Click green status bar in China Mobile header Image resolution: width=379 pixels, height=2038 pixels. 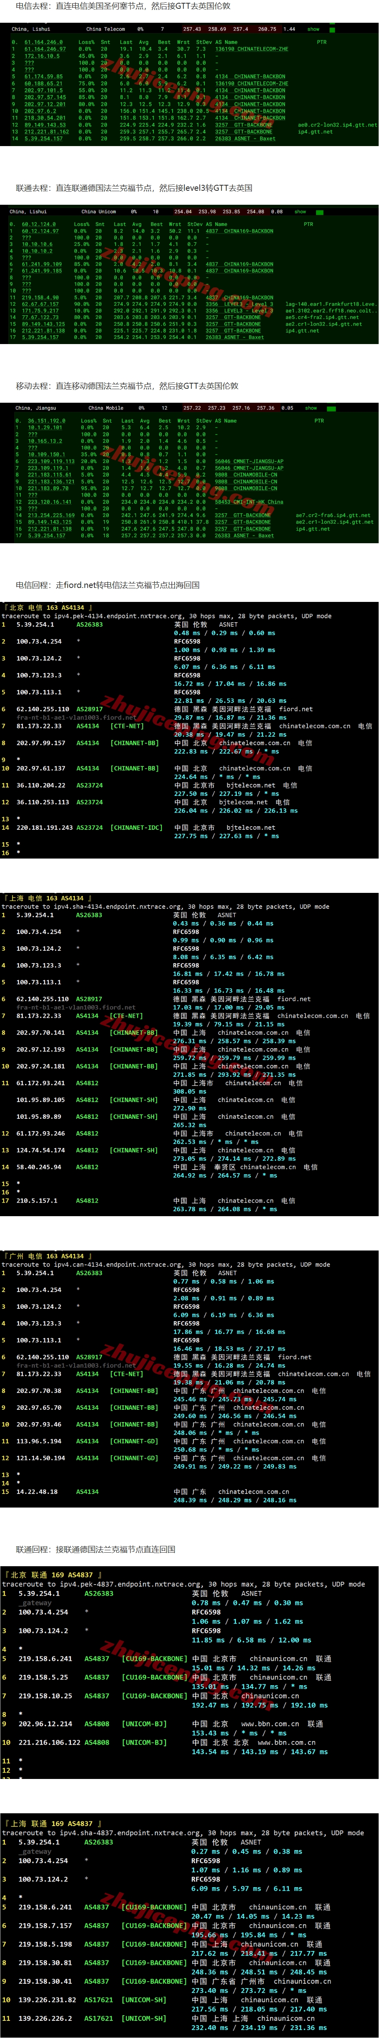click(x=332, y=408)
